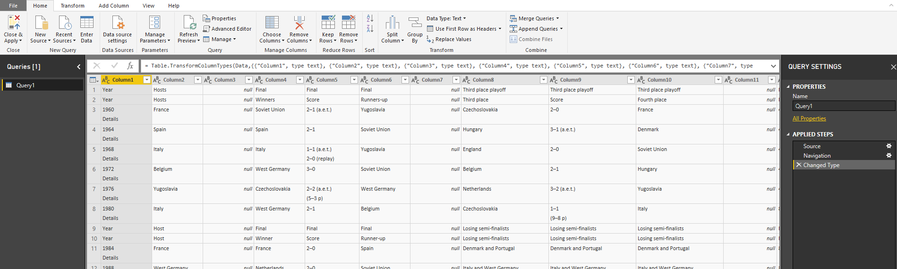Click the Combine Files option
The width and height of the screenshot is (897, 269).
[x=531, y=39]
